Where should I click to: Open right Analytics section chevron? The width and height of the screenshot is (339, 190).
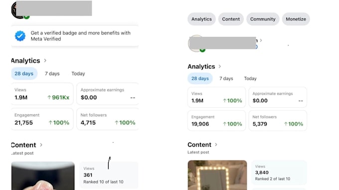tap(220, 66)
